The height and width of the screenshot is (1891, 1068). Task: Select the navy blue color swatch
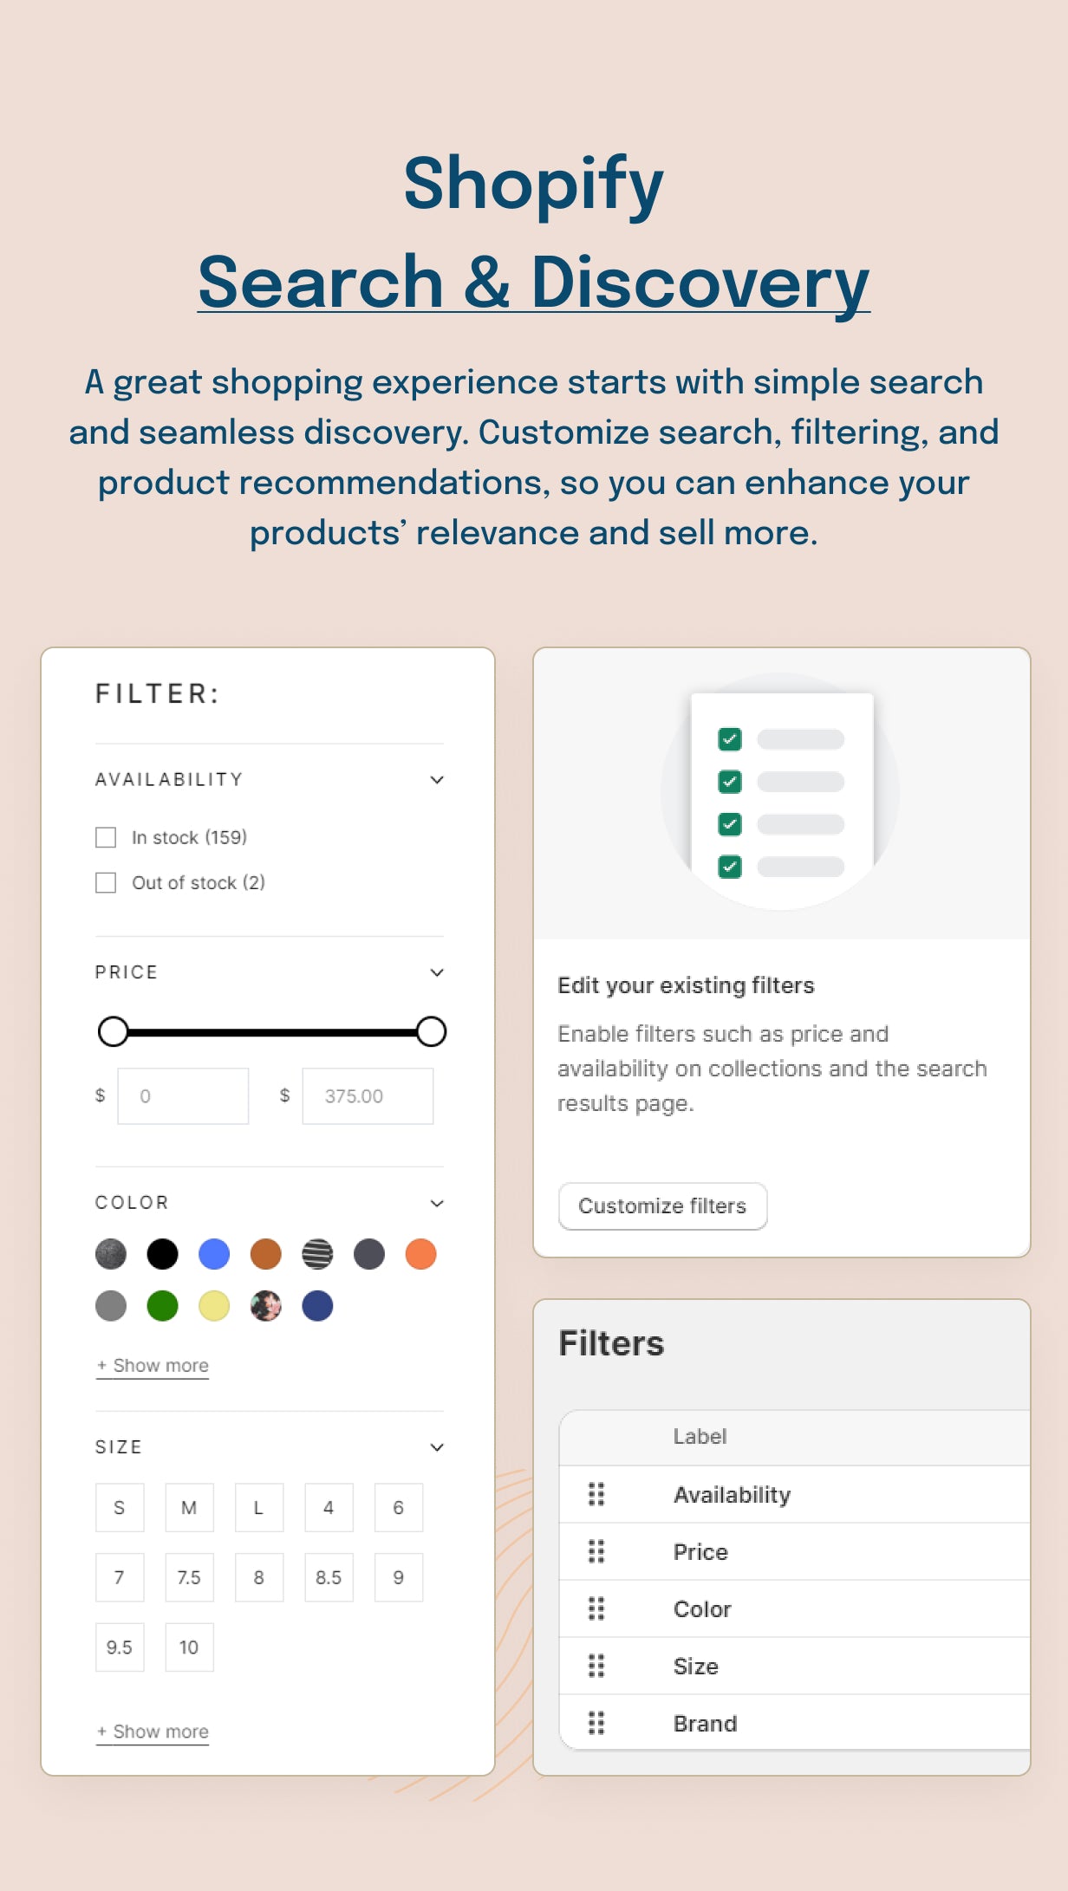click(x=317, y=1306)
